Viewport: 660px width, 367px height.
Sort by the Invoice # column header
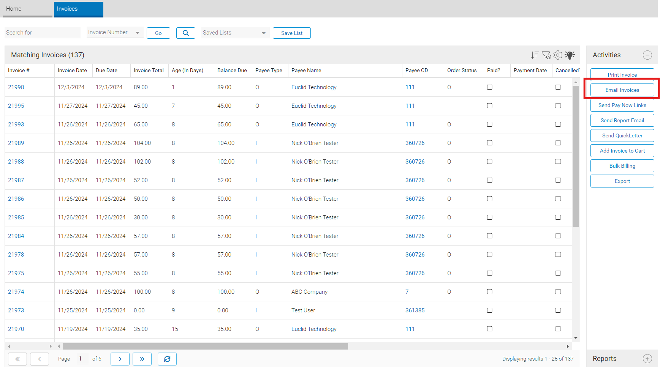[x=19, y=71]
